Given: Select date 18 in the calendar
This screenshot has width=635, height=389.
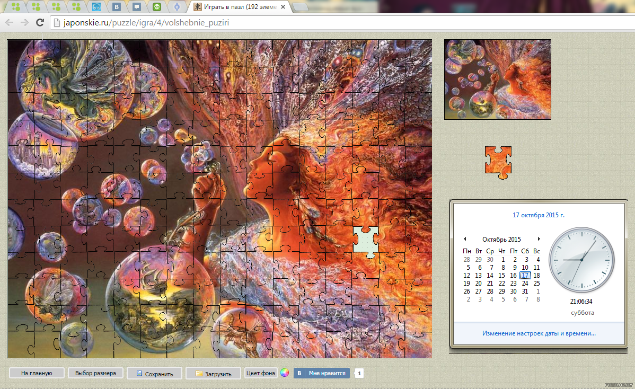Looking at the screenshot, I should [x=536, y=275].
